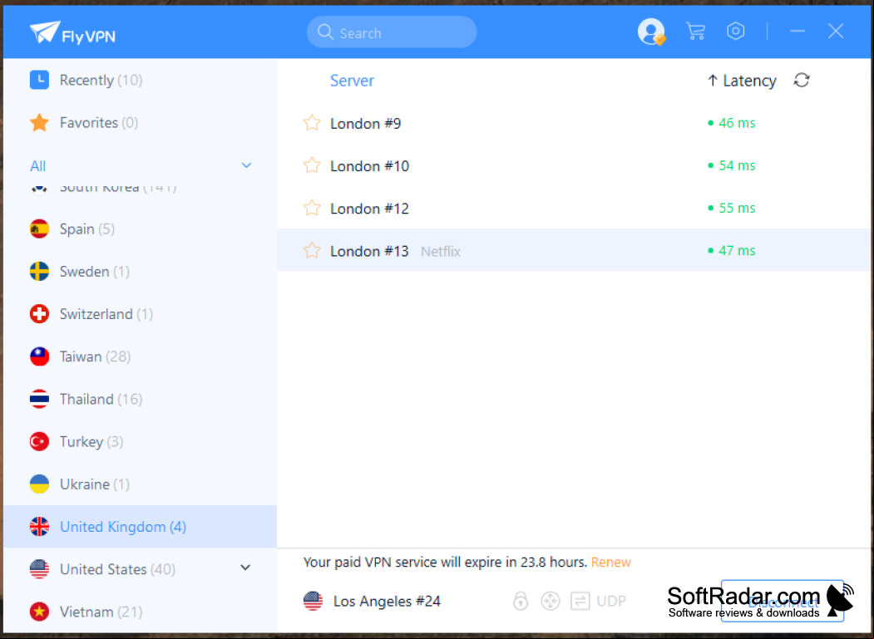Select London #13 server name
This screenshot has width=874, height=639.
click(369, 251)
